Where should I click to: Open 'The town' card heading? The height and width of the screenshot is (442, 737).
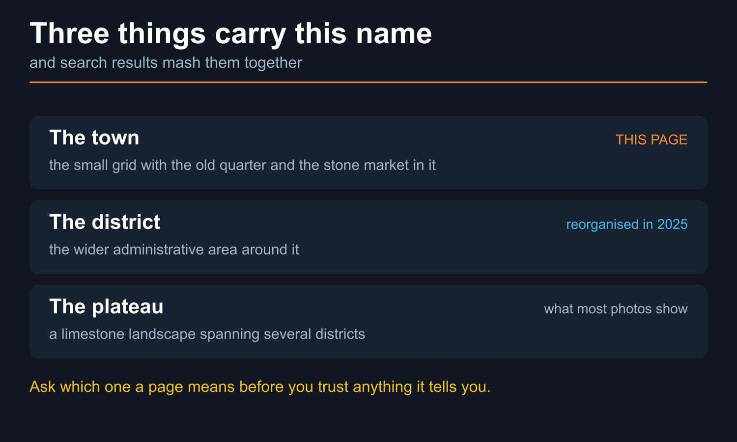tap(94, 138)
